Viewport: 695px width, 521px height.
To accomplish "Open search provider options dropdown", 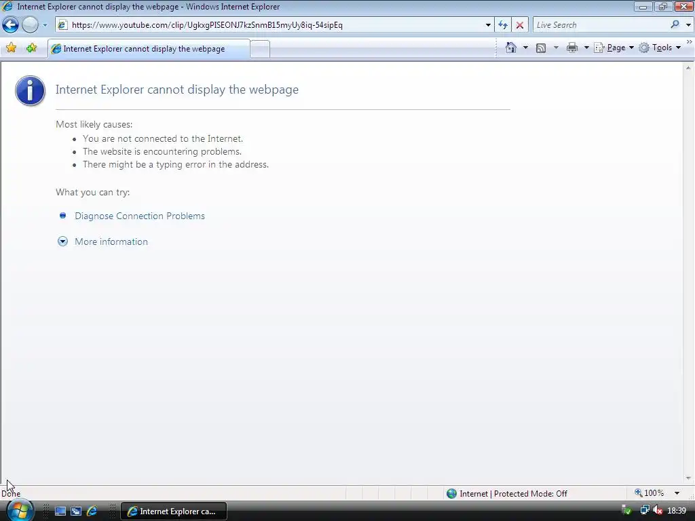I will point(688,25).
